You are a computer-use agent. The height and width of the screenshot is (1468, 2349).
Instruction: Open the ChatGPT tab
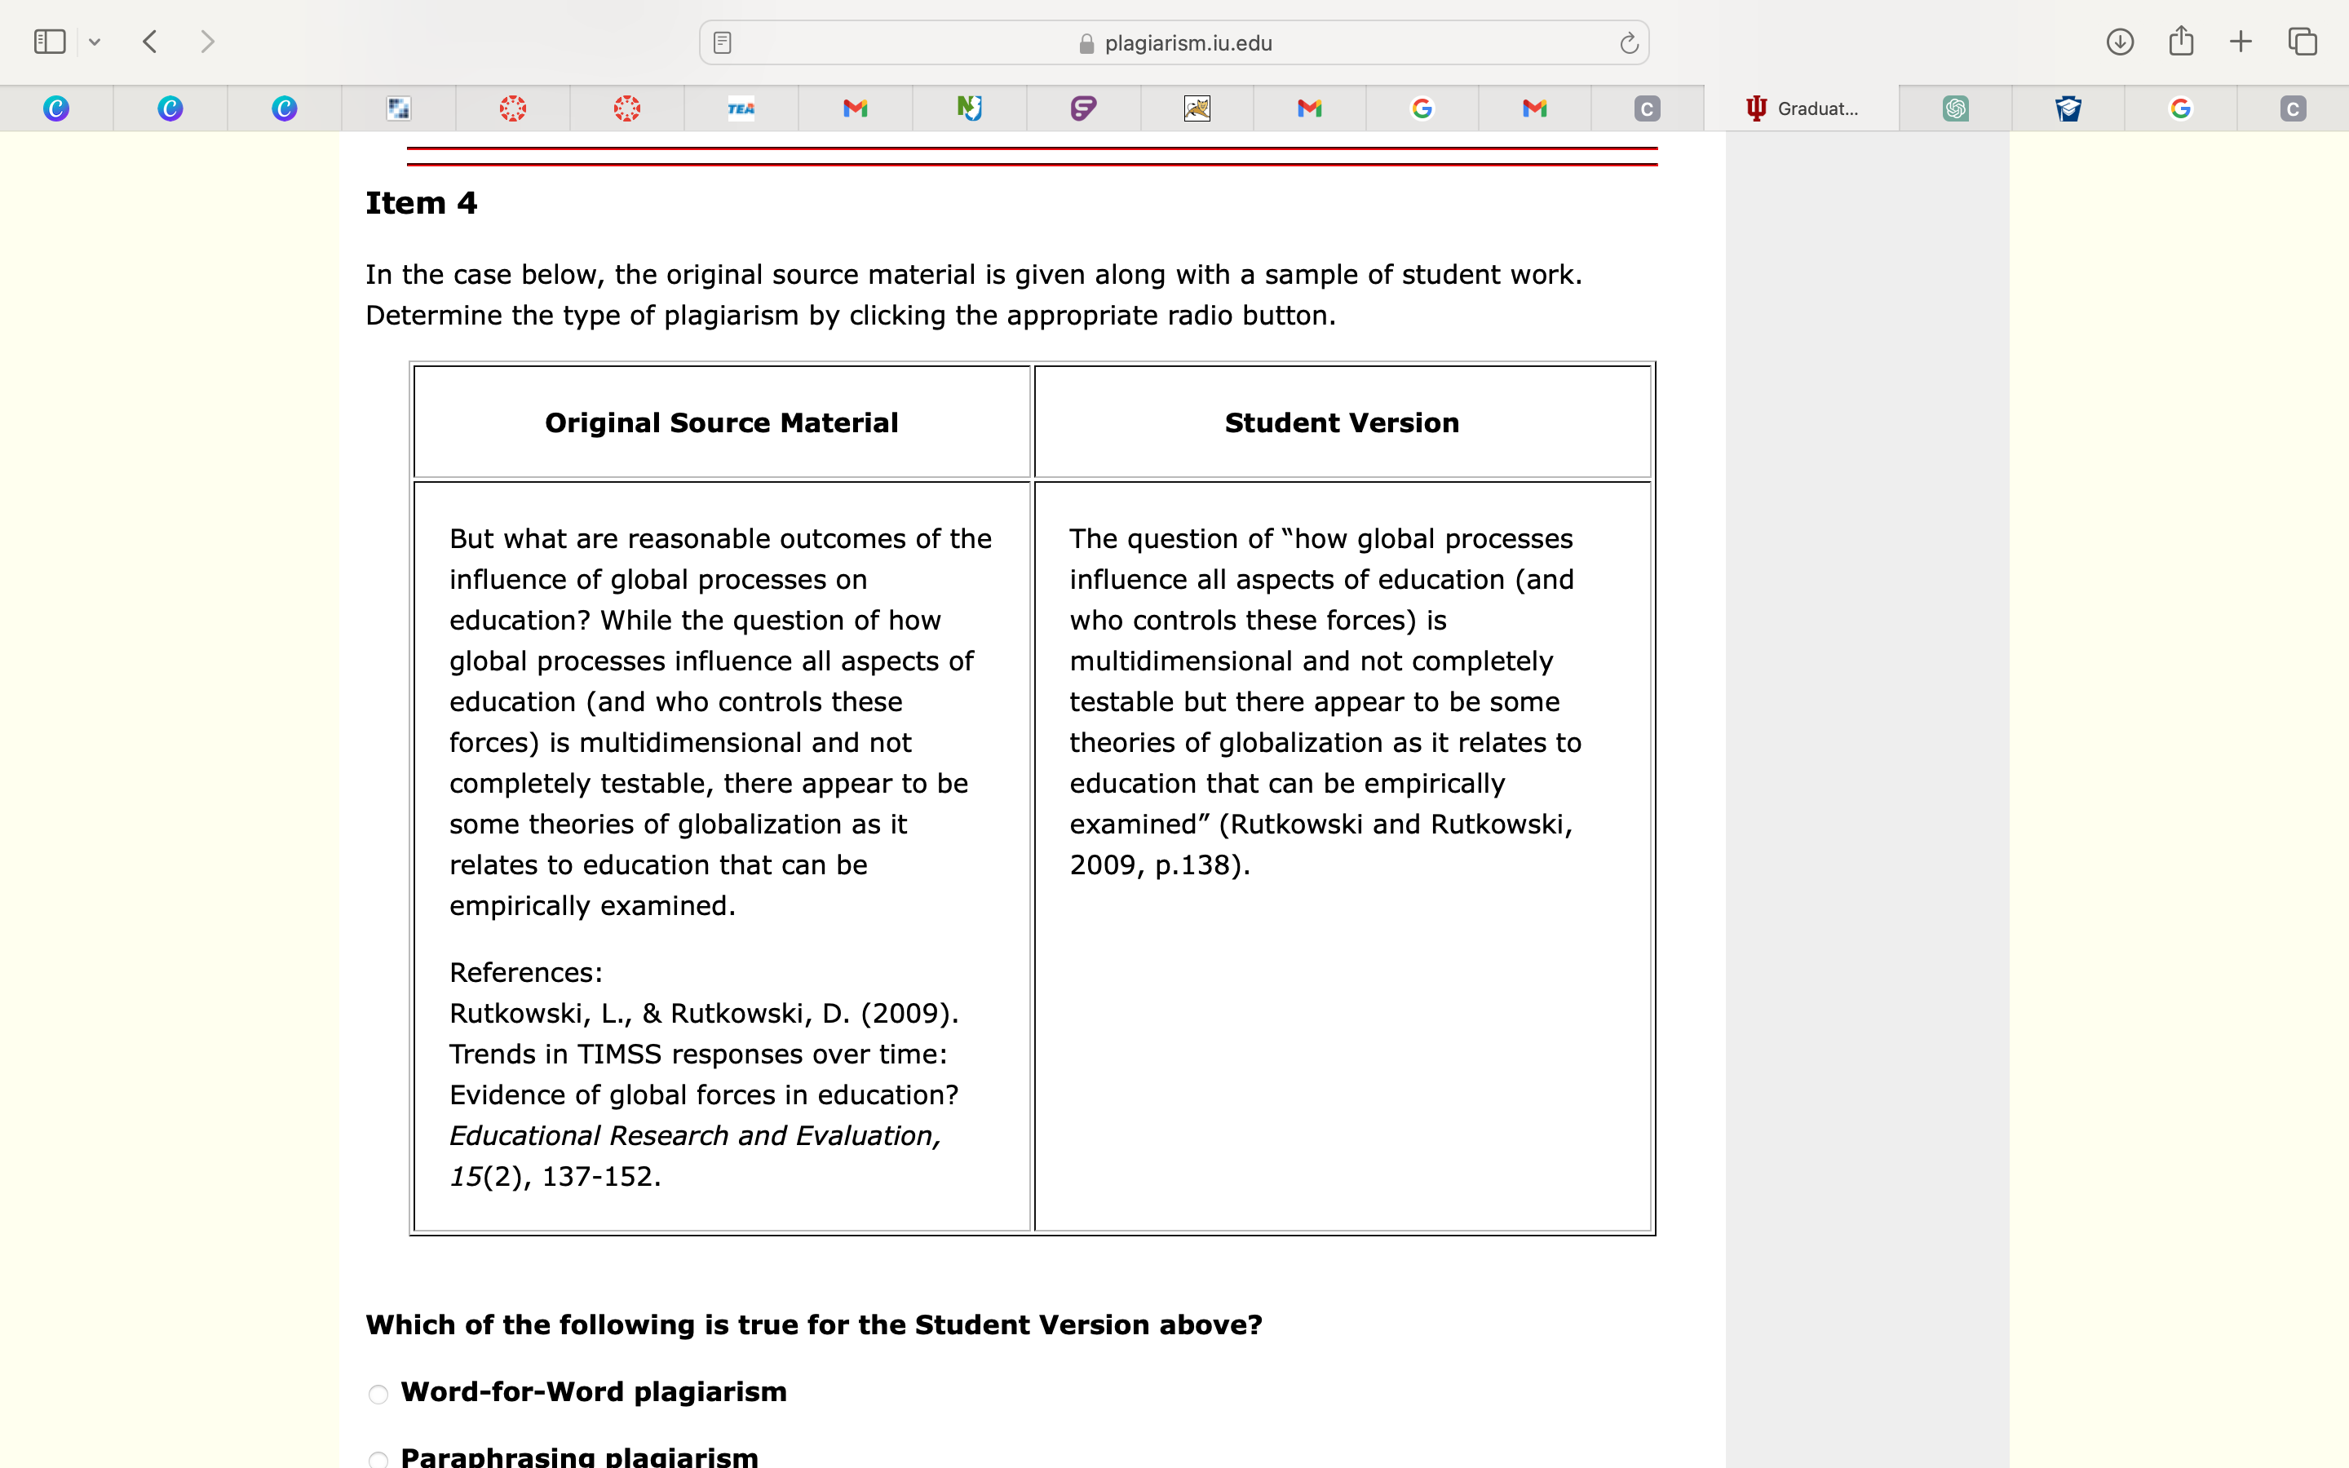coord(1956,108)
